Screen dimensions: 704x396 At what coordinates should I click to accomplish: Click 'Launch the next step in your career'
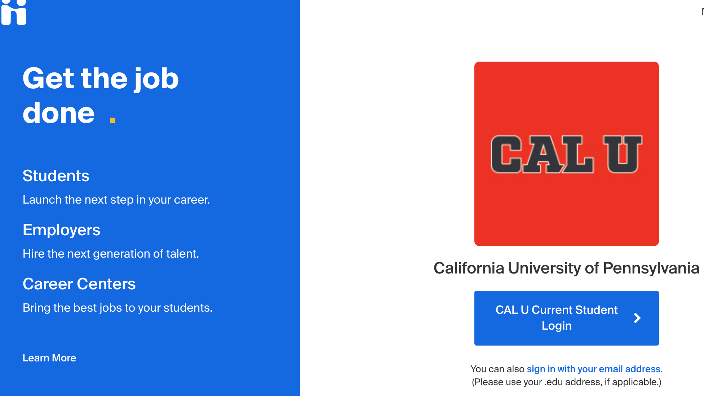(116, 200)
